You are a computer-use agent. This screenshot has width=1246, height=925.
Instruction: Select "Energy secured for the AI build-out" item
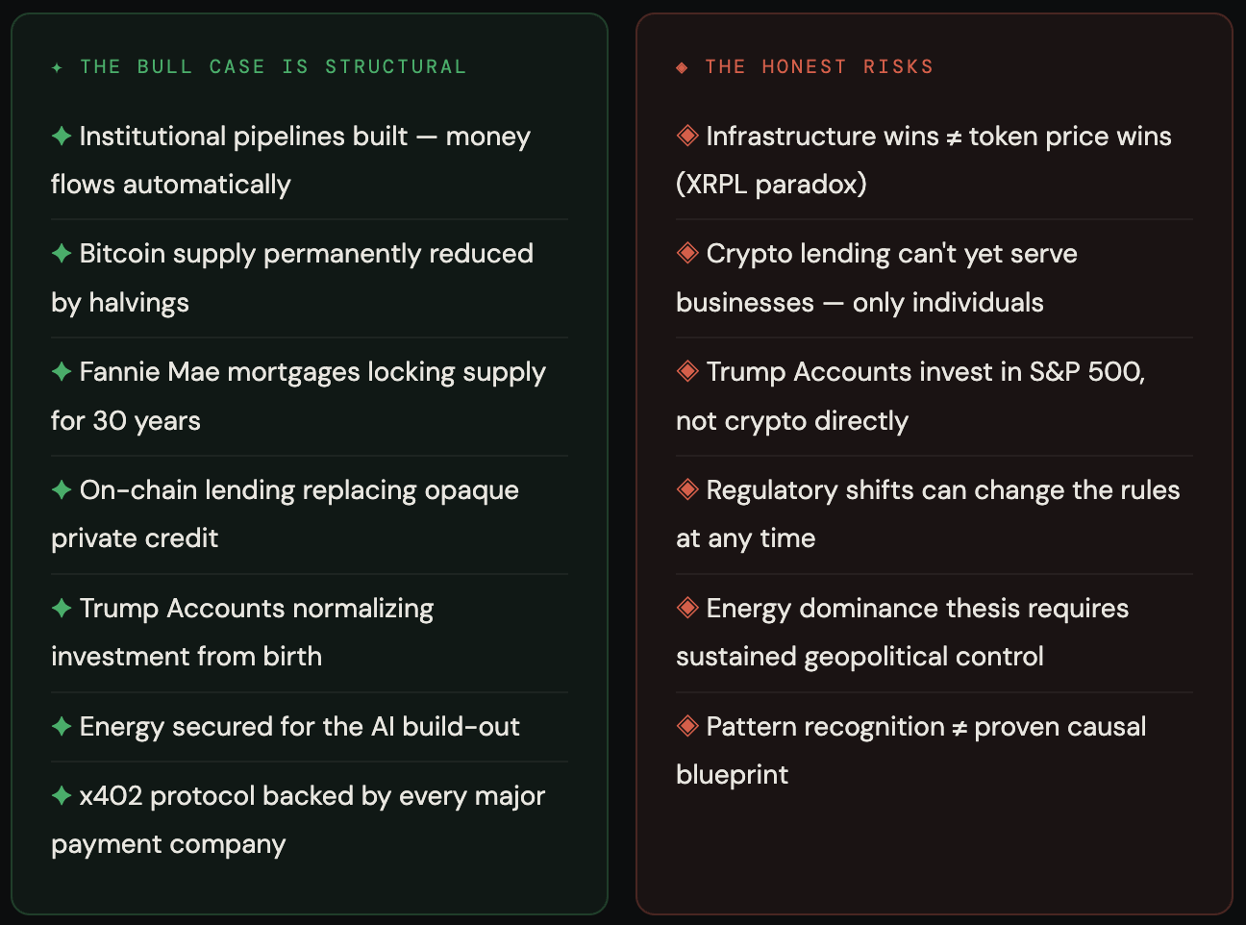(x=299, y=726)
